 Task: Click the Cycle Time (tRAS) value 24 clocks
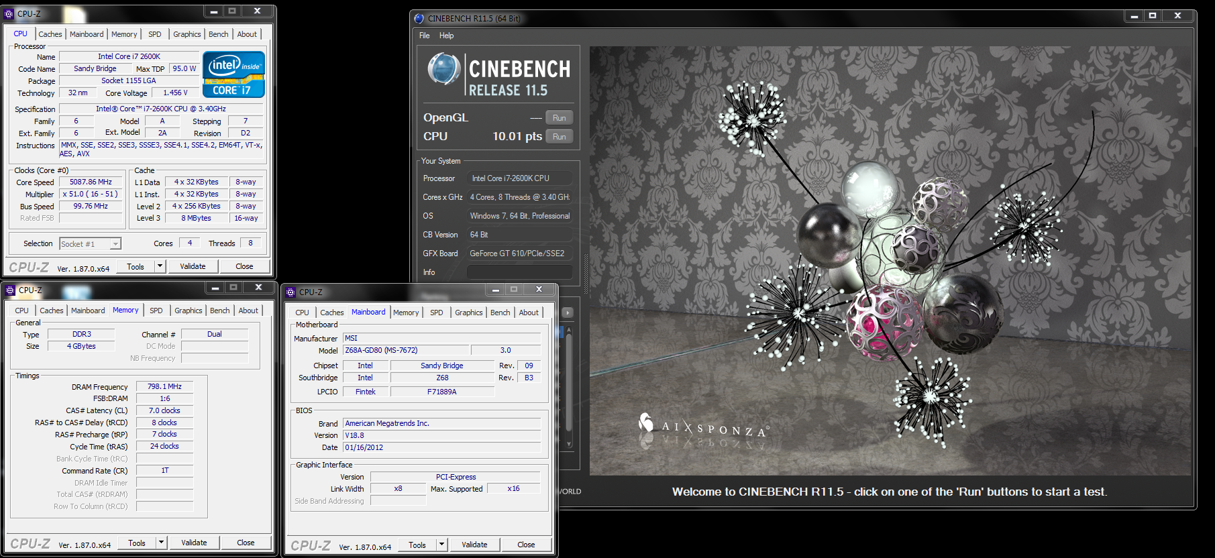point(165,447)
